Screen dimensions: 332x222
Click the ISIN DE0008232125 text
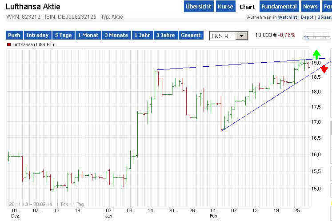tap(71, 17)
